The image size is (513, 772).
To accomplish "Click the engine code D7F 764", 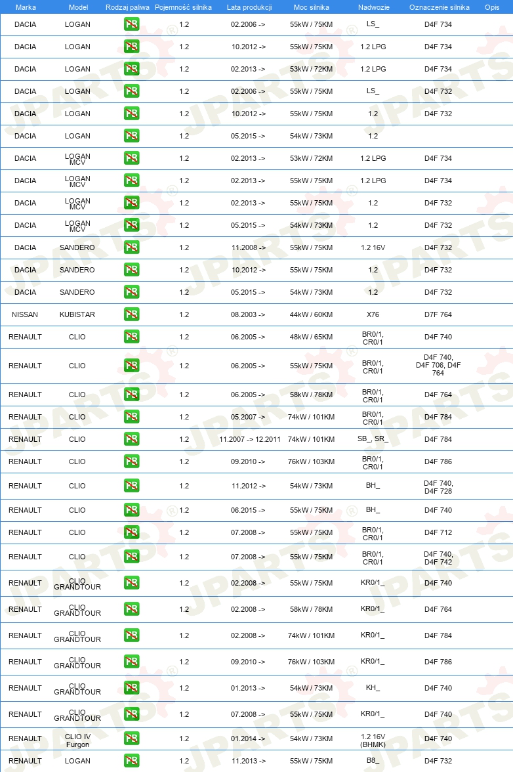I will click(x=438, y=314).
